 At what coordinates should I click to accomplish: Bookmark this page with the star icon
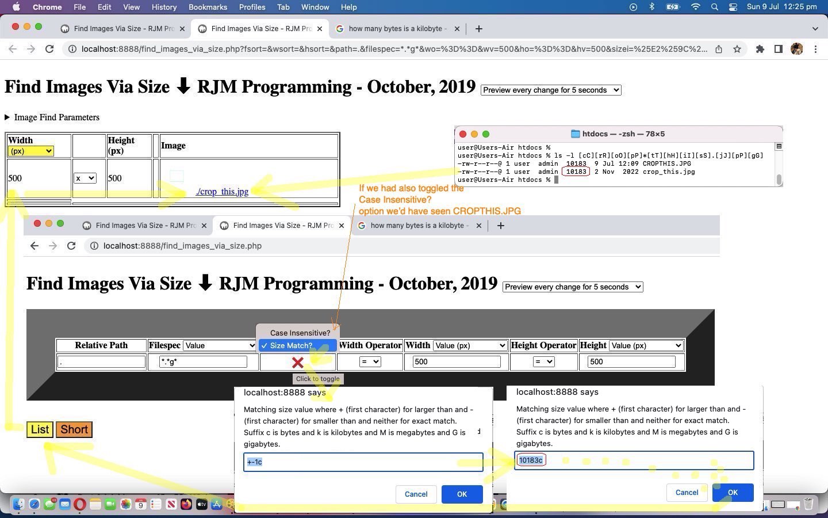(737, 49)
